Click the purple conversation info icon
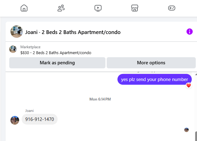 (190, 32)
